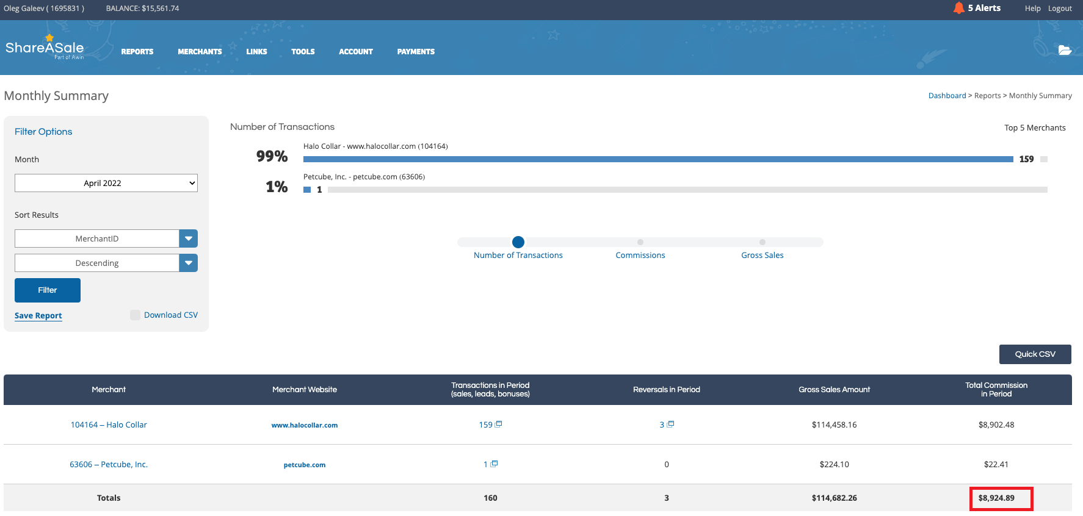Select the totals $114,682.26 gross sales

(835, 498)
